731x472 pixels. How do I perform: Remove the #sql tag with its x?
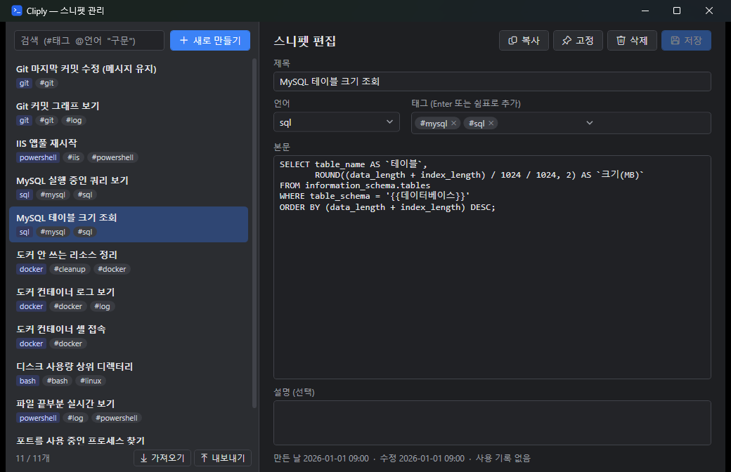[491, 123]
